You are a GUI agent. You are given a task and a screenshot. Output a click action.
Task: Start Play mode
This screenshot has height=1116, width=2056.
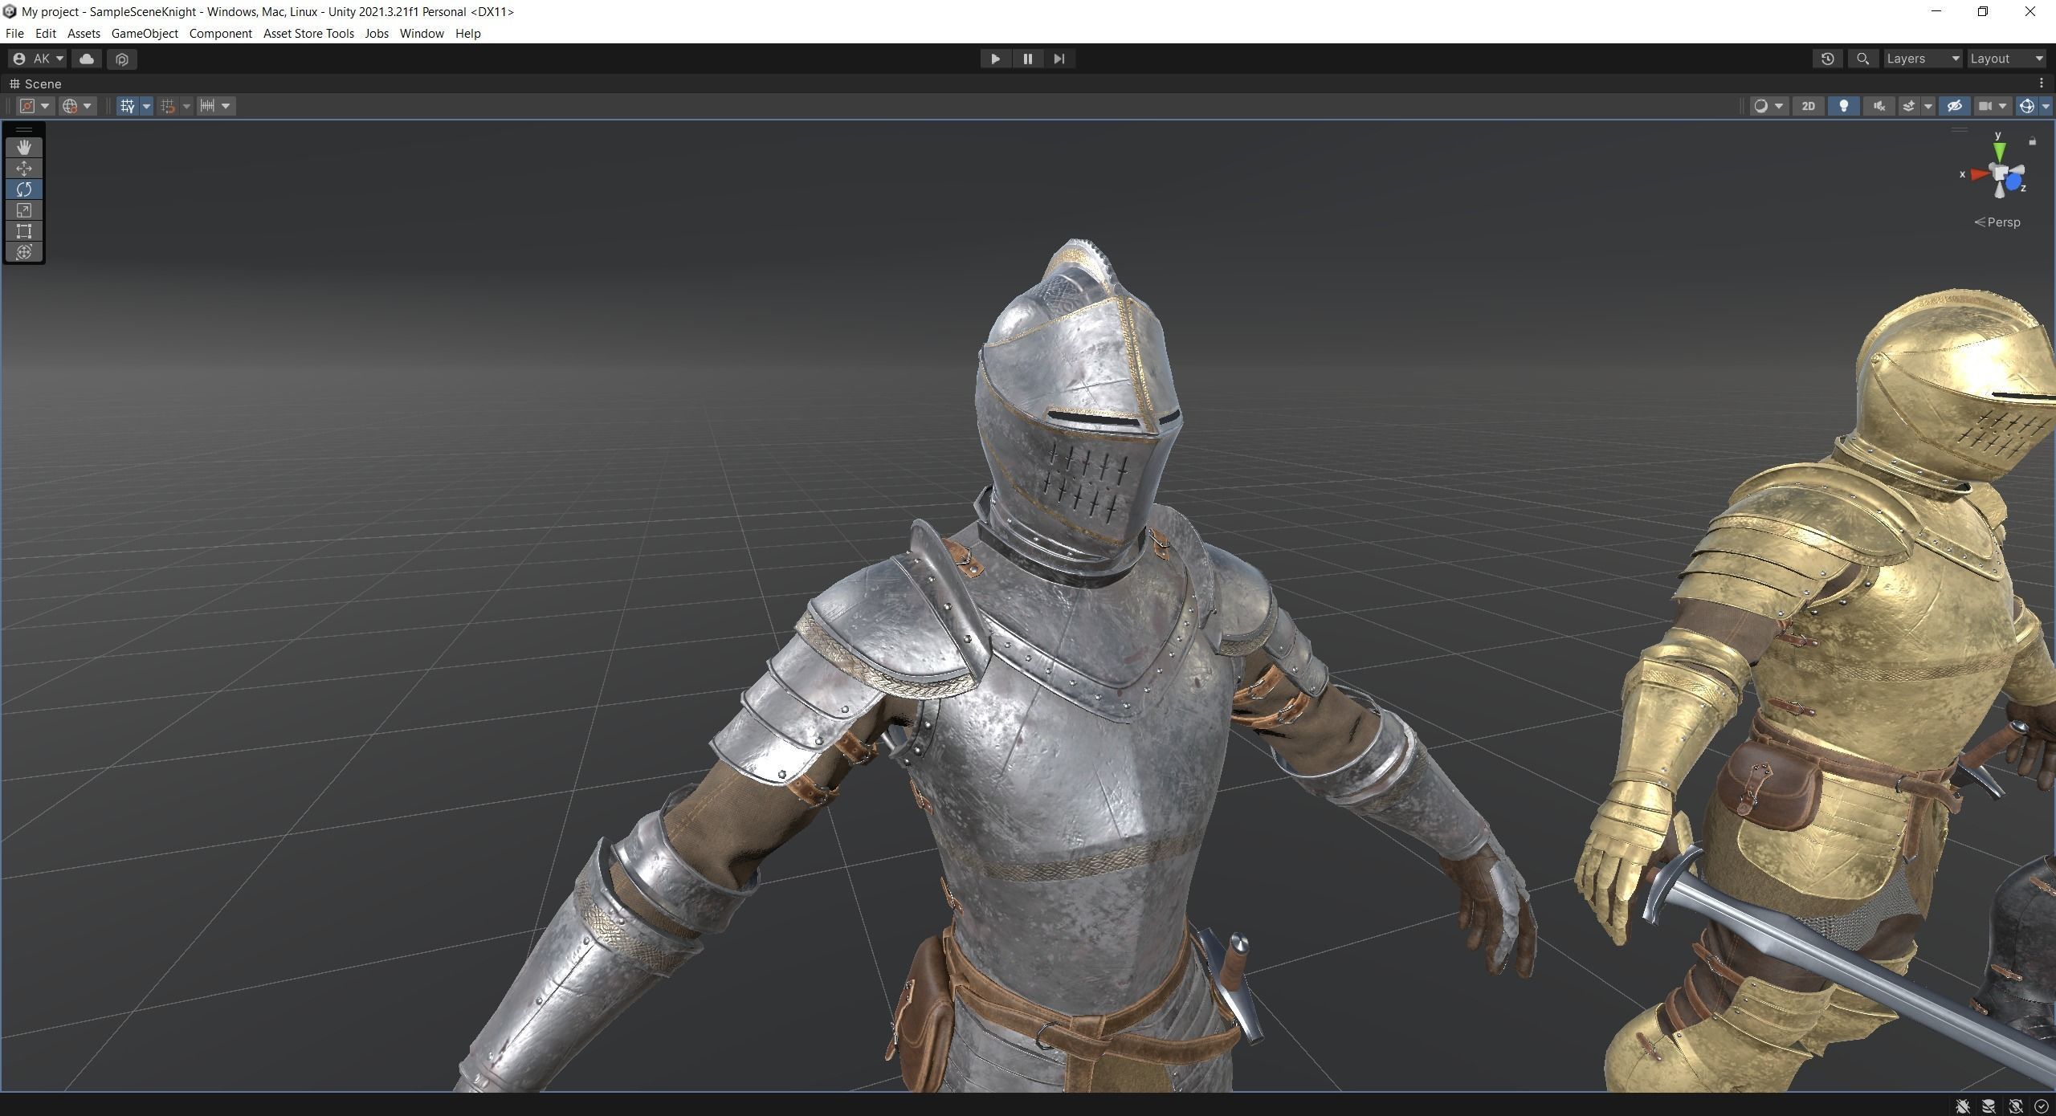995,59
